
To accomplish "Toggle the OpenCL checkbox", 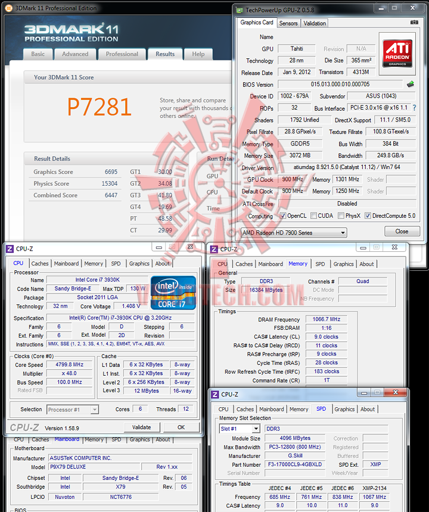I will (x=282, y=216).
